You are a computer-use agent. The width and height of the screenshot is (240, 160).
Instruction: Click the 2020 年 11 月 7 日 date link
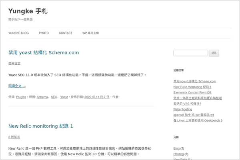tap(97, 97)
